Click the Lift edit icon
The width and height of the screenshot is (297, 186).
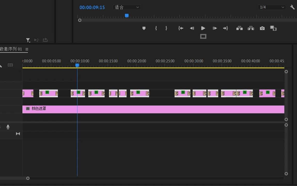tap(239, 28)
